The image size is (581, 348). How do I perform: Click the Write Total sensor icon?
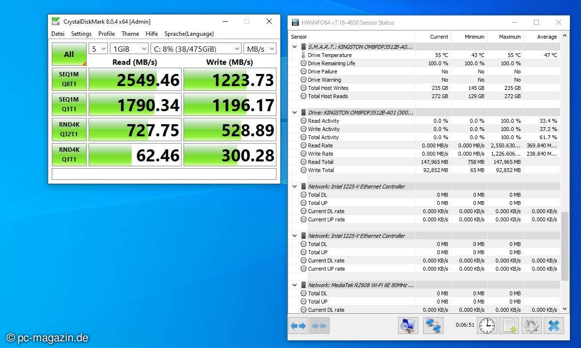click(x=304, y=170)
